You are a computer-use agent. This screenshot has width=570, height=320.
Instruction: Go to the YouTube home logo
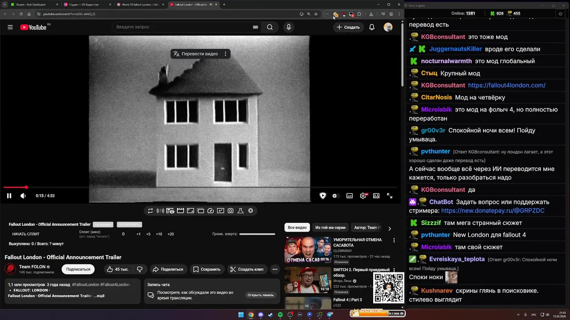pos(33,27)
